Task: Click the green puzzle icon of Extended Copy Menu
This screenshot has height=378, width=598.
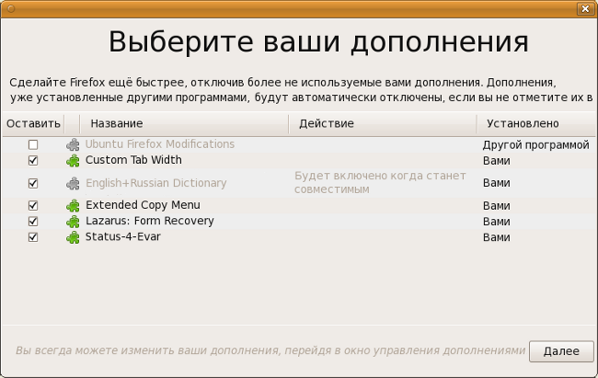Action: click(x=73, y=206)
